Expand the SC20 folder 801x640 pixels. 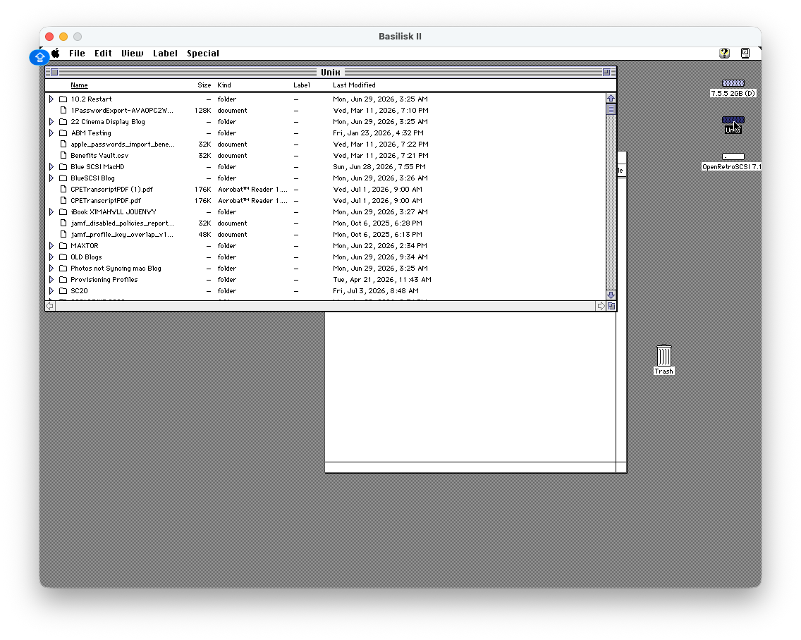click(51, 290)
